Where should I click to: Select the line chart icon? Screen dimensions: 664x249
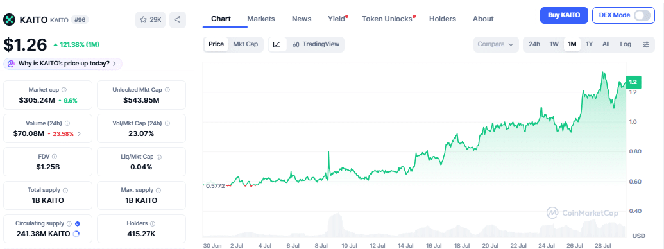point(277,44)
